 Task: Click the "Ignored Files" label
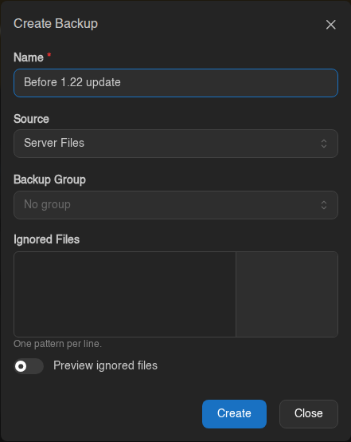pos(47,239)
